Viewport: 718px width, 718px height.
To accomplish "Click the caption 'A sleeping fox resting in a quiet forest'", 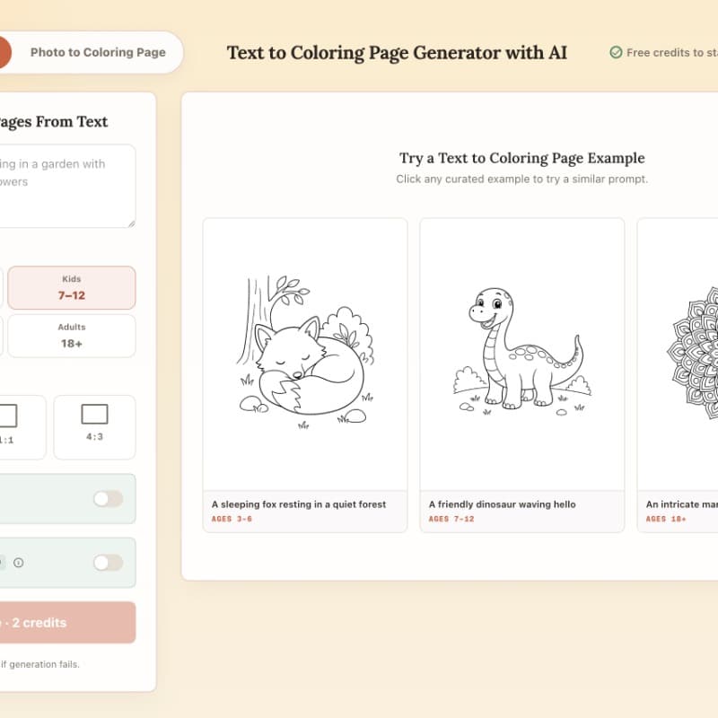I will [299, 504].
